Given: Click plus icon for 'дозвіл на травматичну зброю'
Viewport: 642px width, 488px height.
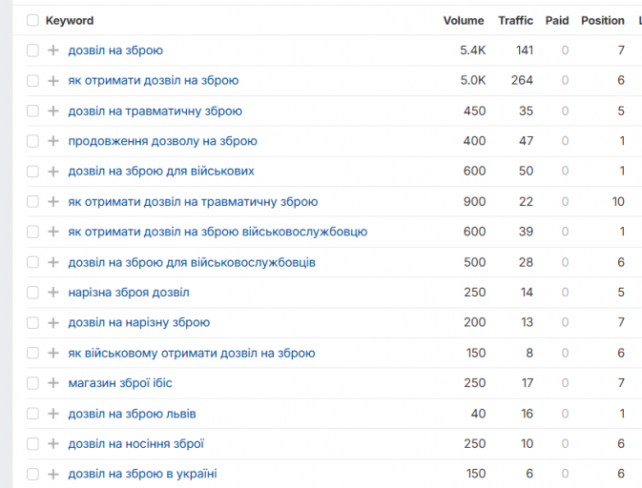Looking at the screenshot, I should (53, 111).
